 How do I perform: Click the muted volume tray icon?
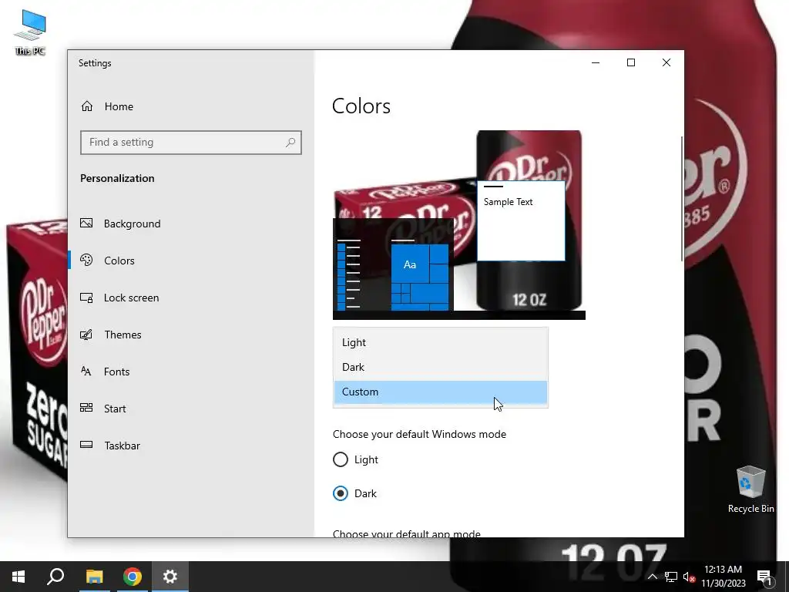pyautogui.click(x=689, y=577)
